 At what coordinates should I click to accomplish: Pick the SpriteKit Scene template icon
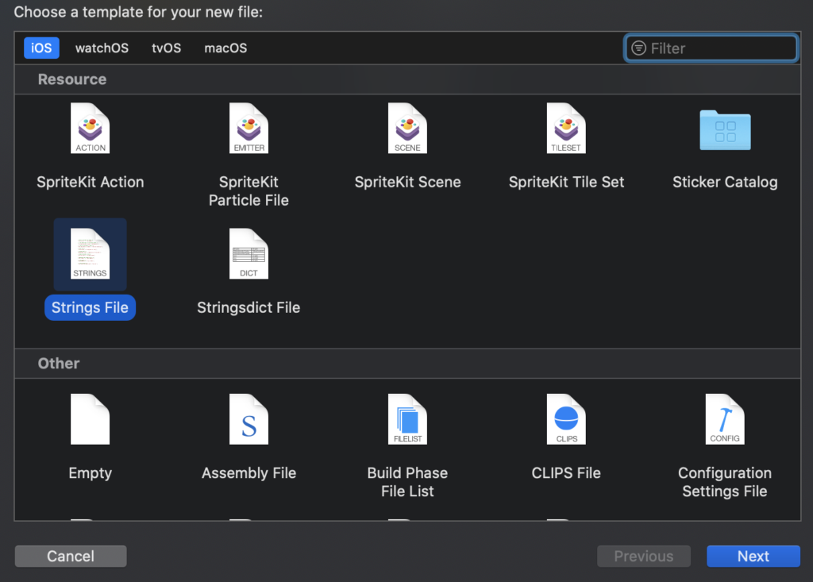click(407, 128)
